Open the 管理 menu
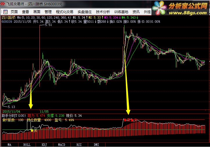This screenshot has height=147, width=210. tap(48, 12)
